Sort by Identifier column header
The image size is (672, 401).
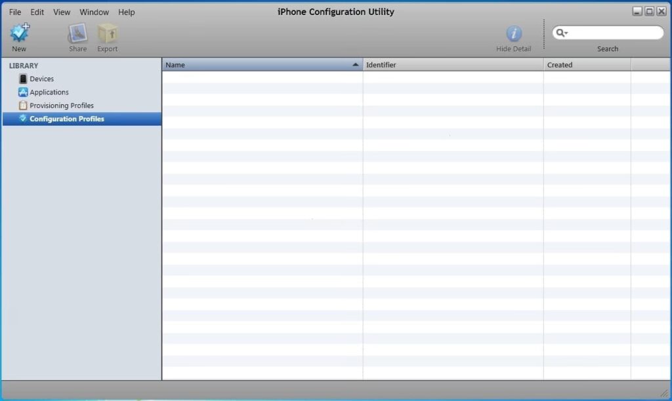[453, 65]
